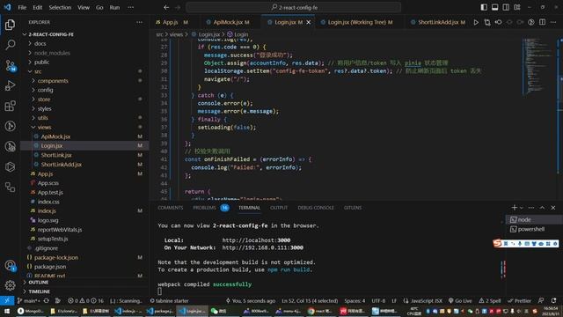The width and height of the screenshot is (563, 317).
Task: Select the powershell terminal instance
Action: tap(534, 229)
